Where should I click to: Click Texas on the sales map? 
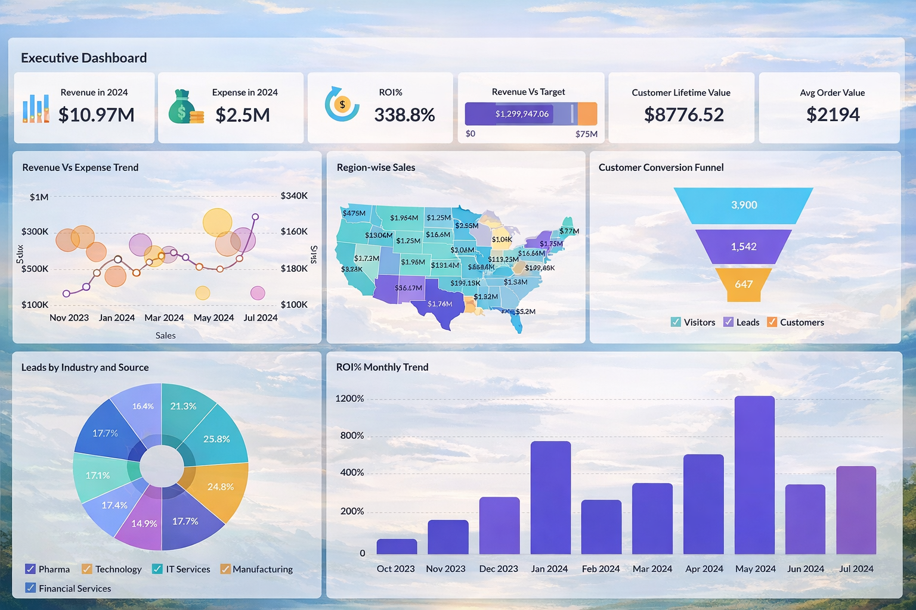tap(439, 305)
